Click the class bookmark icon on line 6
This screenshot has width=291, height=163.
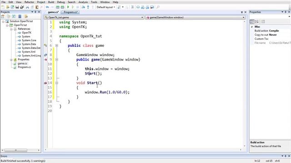click(x=45, y=45)
